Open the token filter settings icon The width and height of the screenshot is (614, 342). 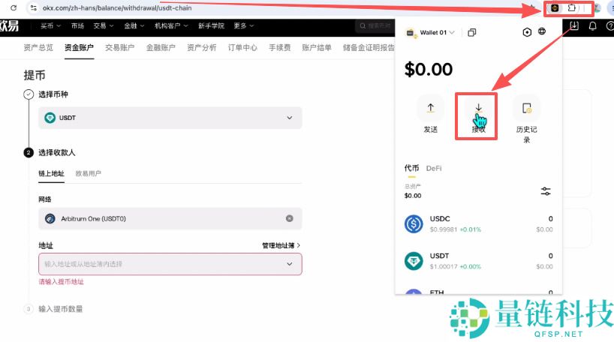[546, 191]
